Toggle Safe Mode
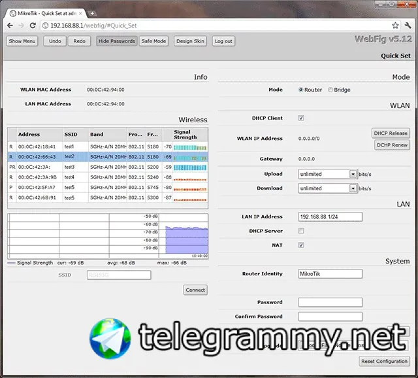This screenshot has width=418, height=378. [154, 41]
